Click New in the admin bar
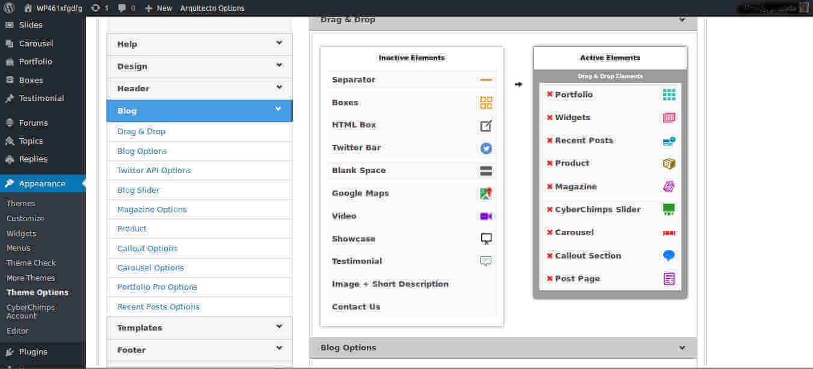Viewport: 813px width, 369px height. pos(158,8)
